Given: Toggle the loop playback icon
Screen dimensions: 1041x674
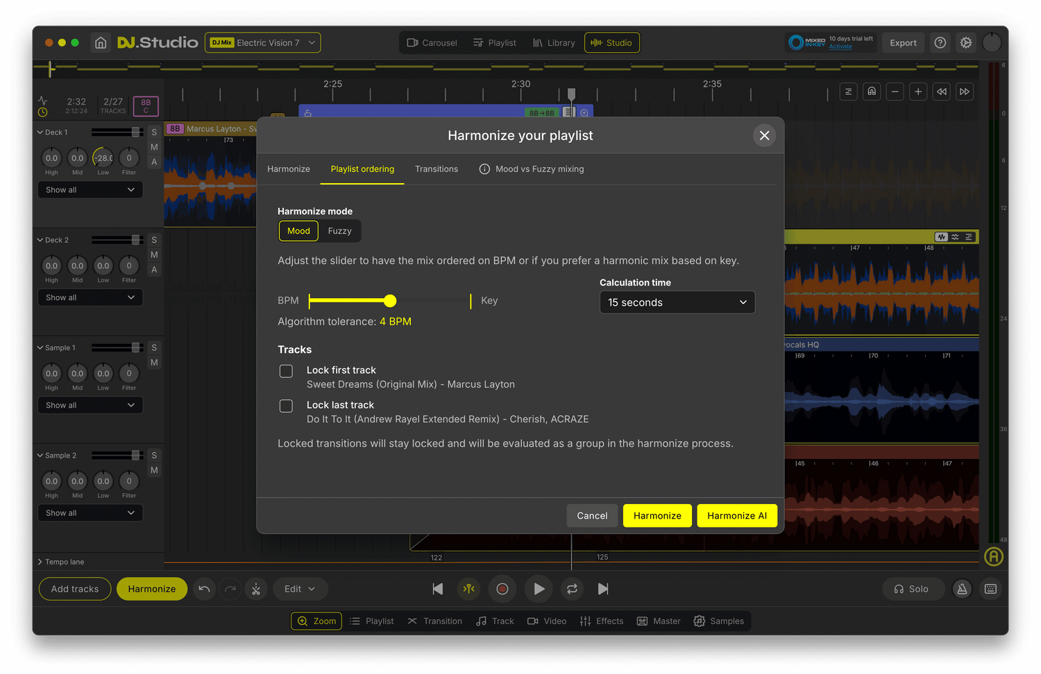Looking at the screenshot, I should pyautogui.click(x=572, y=589).
